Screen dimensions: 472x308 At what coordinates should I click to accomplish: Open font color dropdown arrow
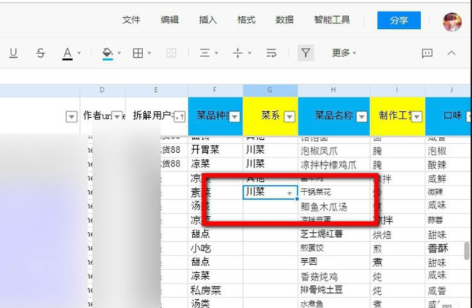[79, 53]
